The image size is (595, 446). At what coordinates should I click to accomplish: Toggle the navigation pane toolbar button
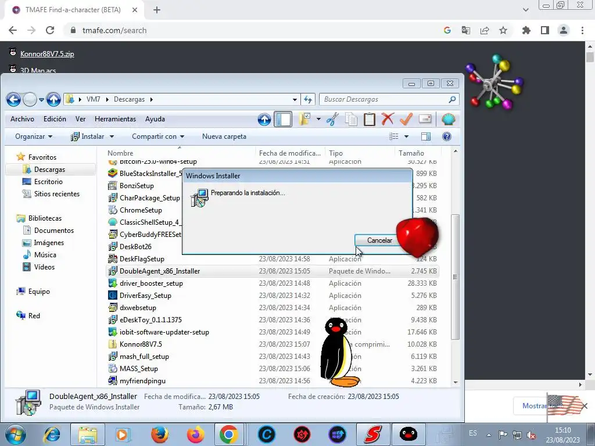[x=283, y=119]
